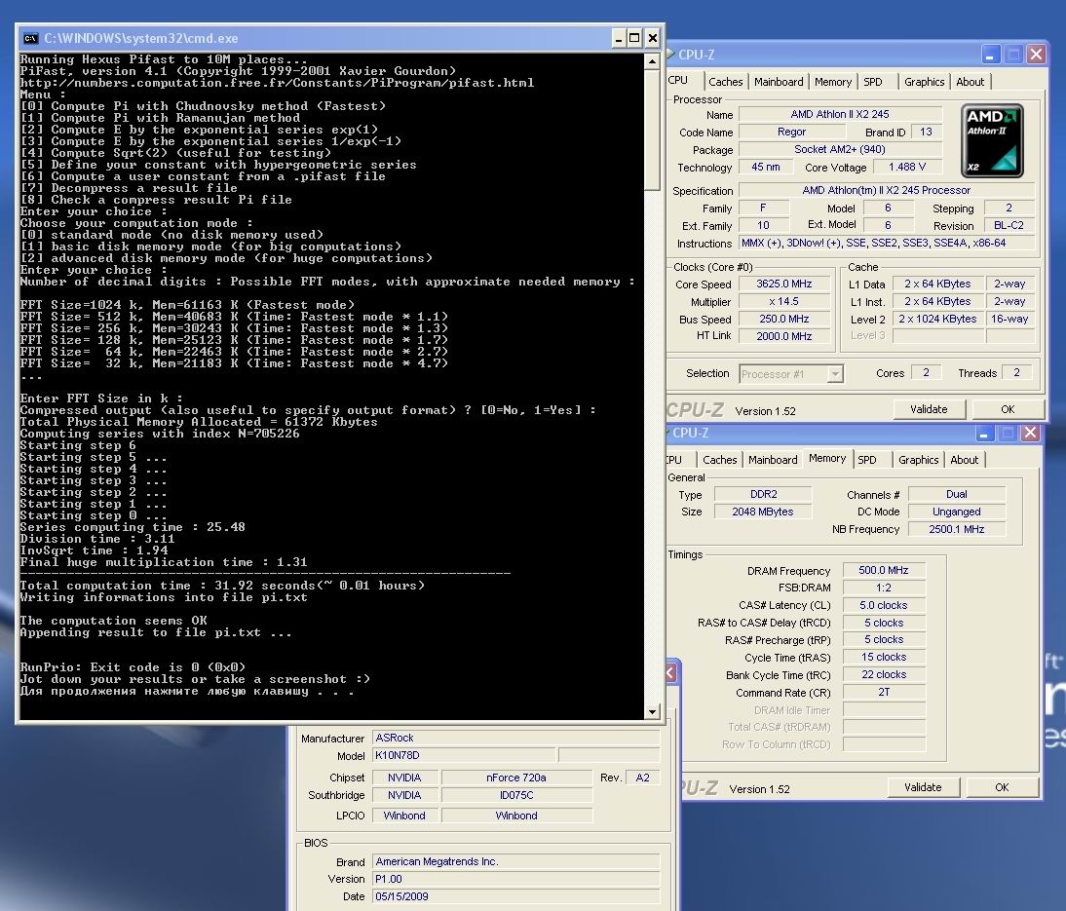Close the Memory CPU-Z window
Screen dimensions: 1066x911
click(x=1030, y=433)
